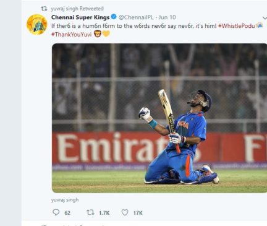Click the reply speech bubble icon
267x226 pixels.
(x=56, y=212)
